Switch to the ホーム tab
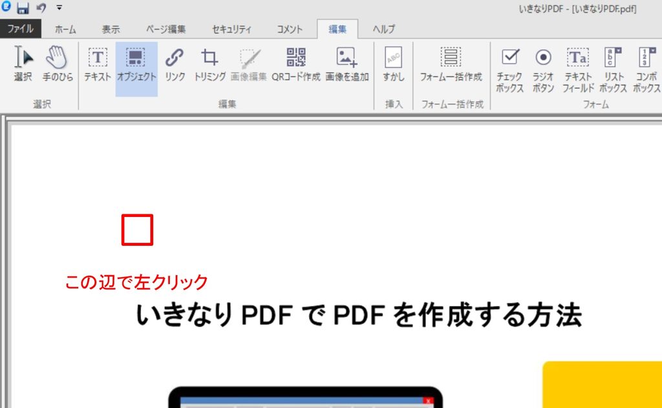The height and width of the screenshot is (408, 662). 65,29
